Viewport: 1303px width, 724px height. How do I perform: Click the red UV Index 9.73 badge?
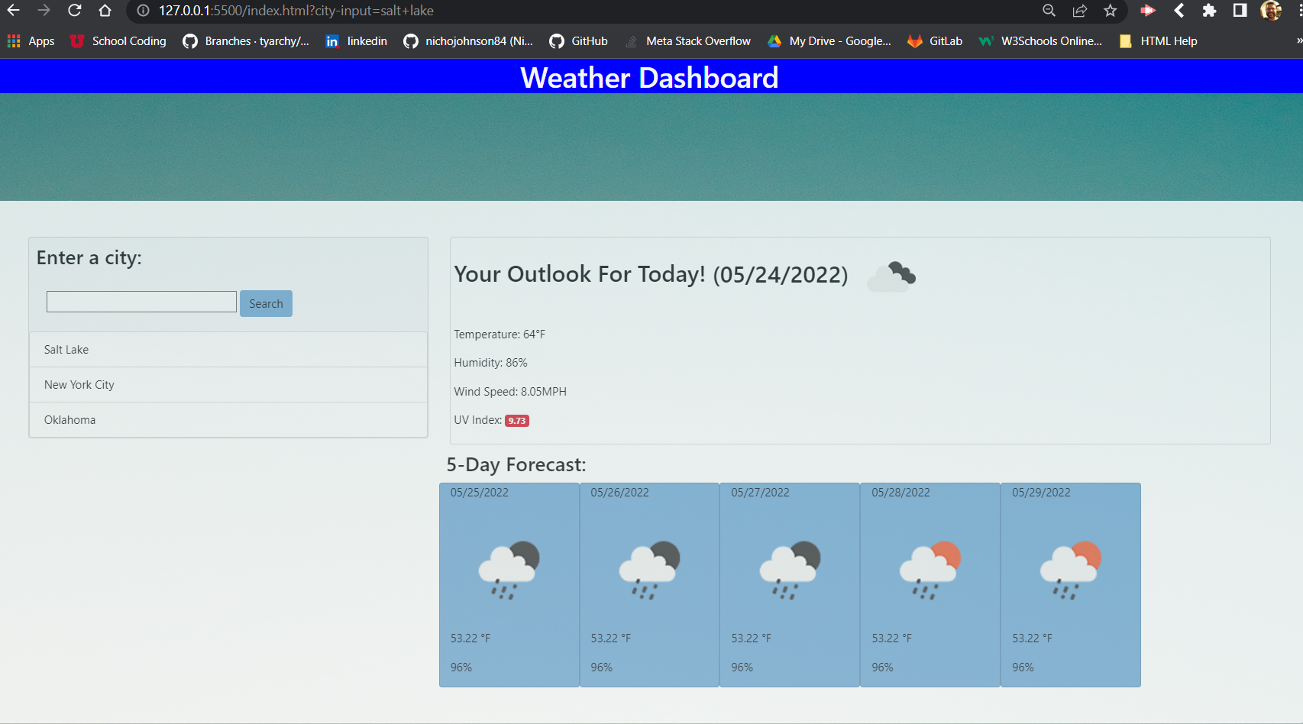coord(517,421)
